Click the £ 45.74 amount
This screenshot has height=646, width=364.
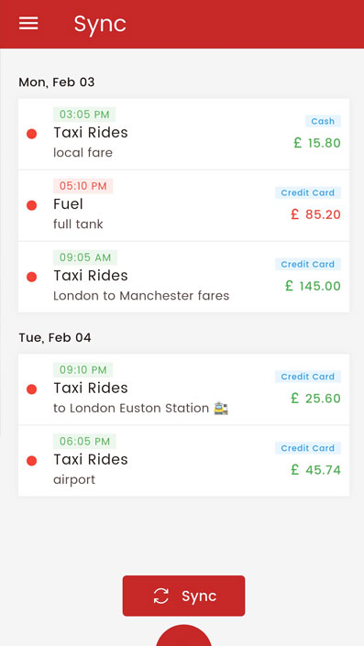[x=315, y=469]
